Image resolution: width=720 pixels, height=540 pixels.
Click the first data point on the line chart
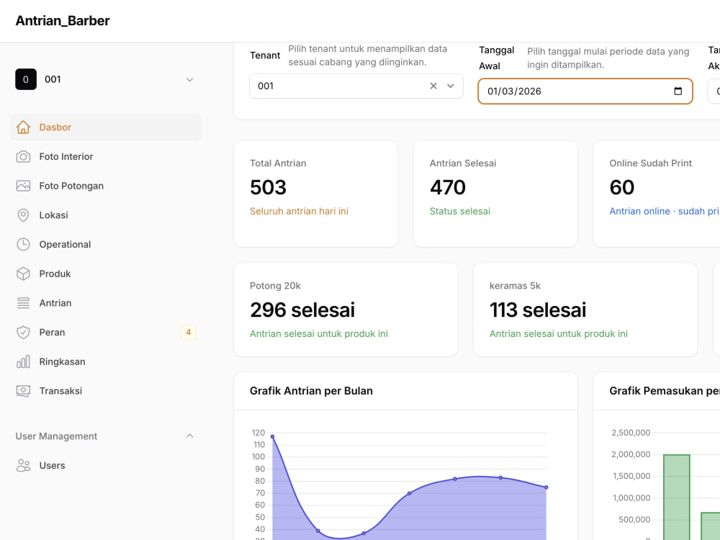coord(272,437)
